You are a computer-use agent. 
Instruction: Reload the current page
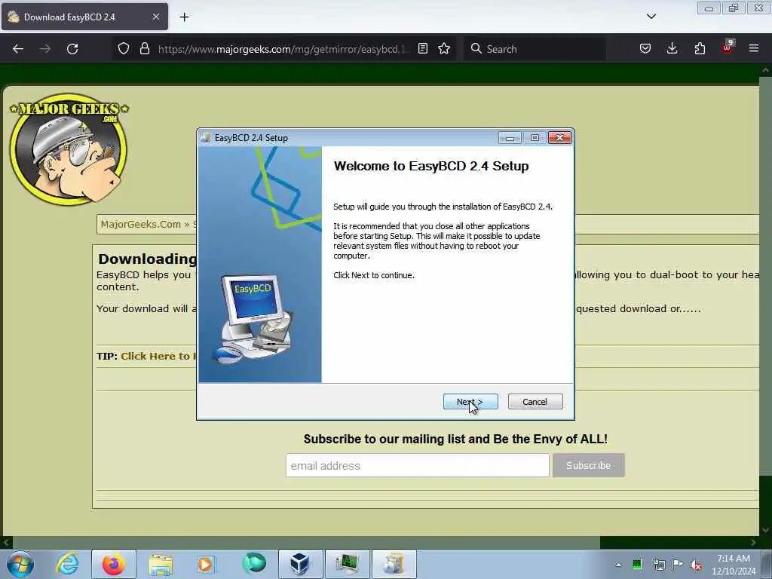(x=72, y=49)
